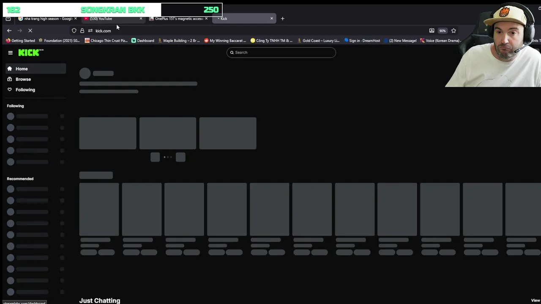
Task: Click the padlock site security icon
Action: point(82,30)
